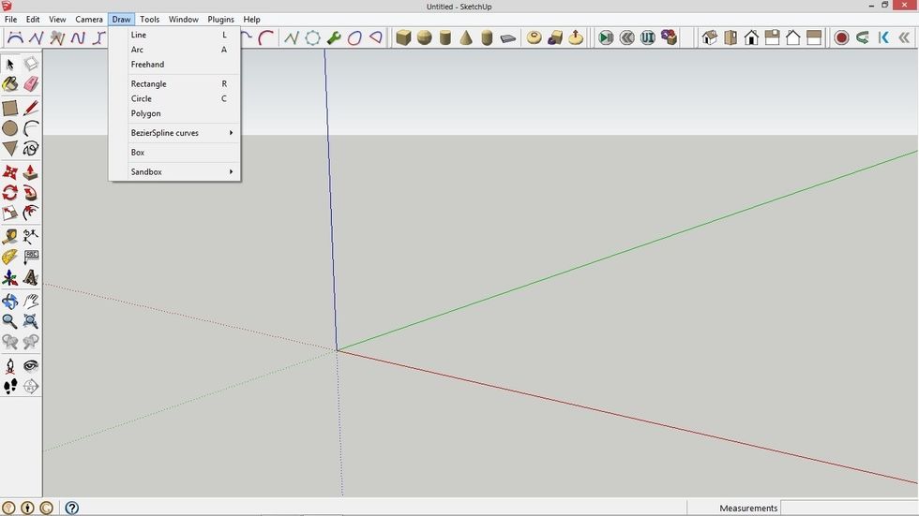Activate the Look Around eye tool

pyautogui.click(x=30, y=366)
